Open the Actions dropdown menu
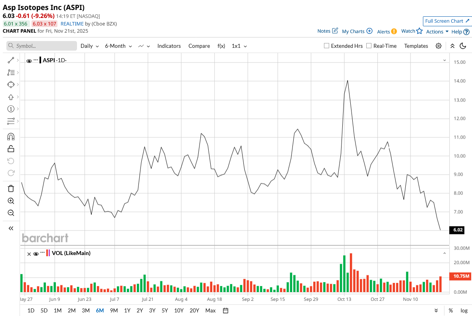 point(437,31)
